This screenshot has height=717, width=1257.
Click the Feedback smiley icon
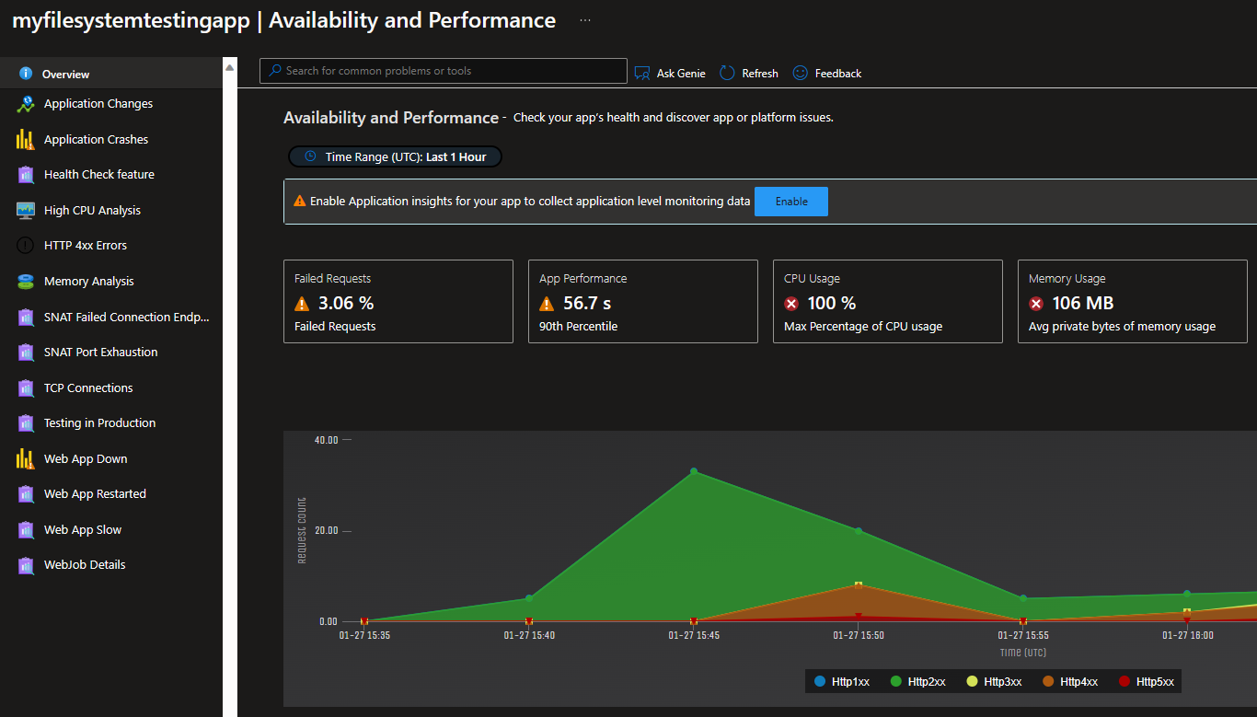coord(801,73)
